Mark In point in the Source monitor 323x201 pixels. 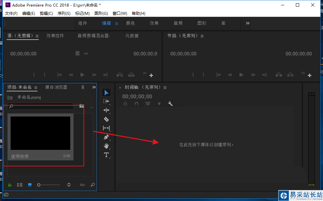(34, 75)
